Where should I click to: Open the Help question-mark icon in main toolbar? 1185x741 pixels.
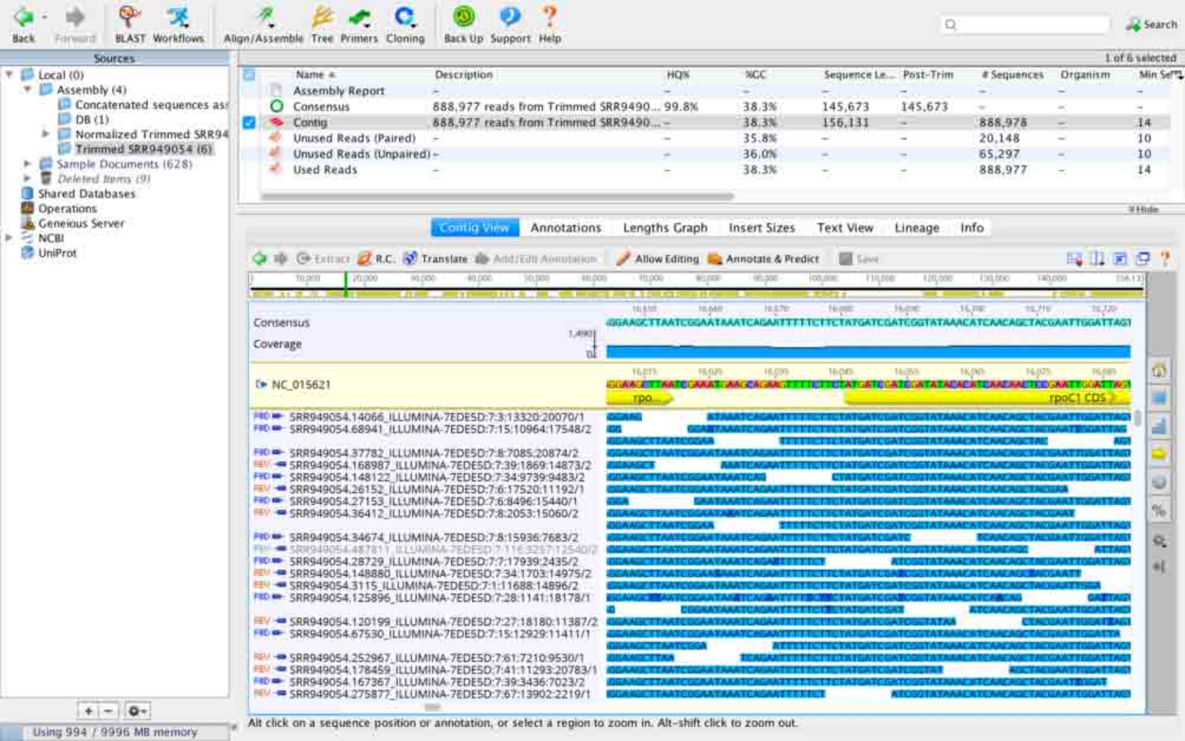tap(550, 17)
